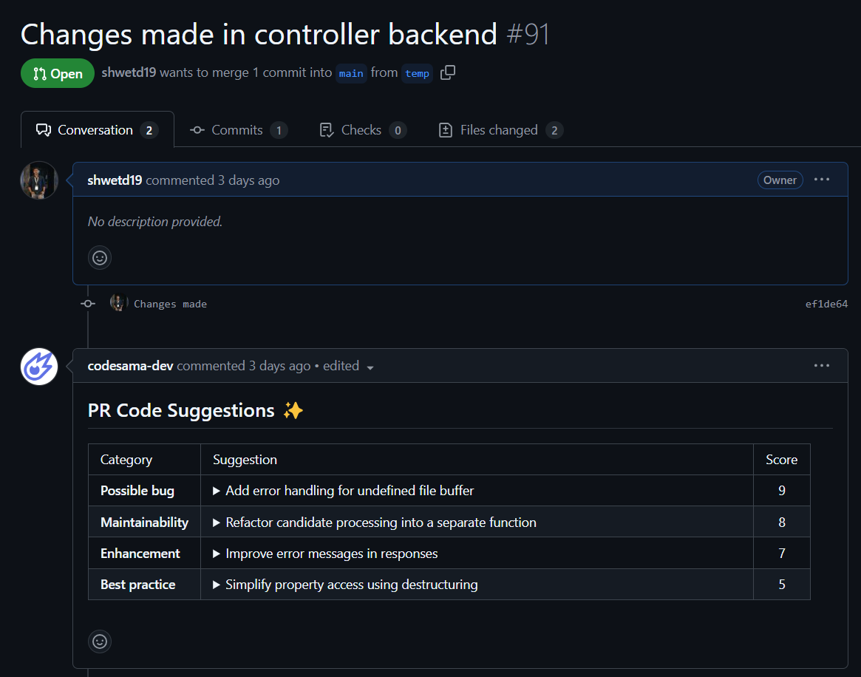Add emoji reaction to shwetd19's comment

tap(100, 257)
